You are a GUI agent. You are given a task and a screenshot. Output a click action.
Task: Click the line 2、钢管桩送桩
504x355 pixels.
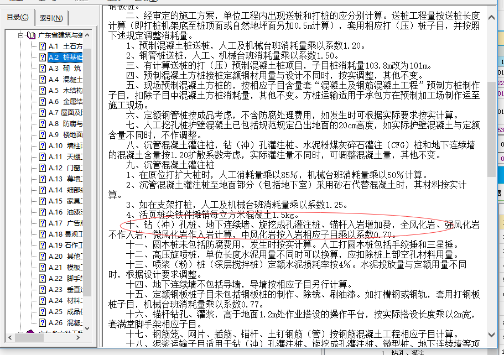click(232, 56)
